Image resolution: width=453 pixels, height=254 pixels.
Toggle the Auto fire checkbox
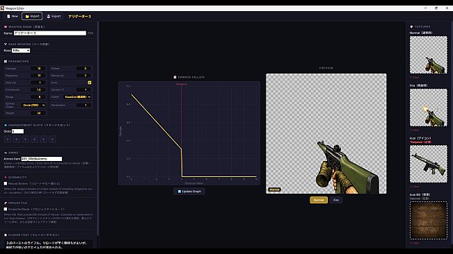click(x=90, y=83)
